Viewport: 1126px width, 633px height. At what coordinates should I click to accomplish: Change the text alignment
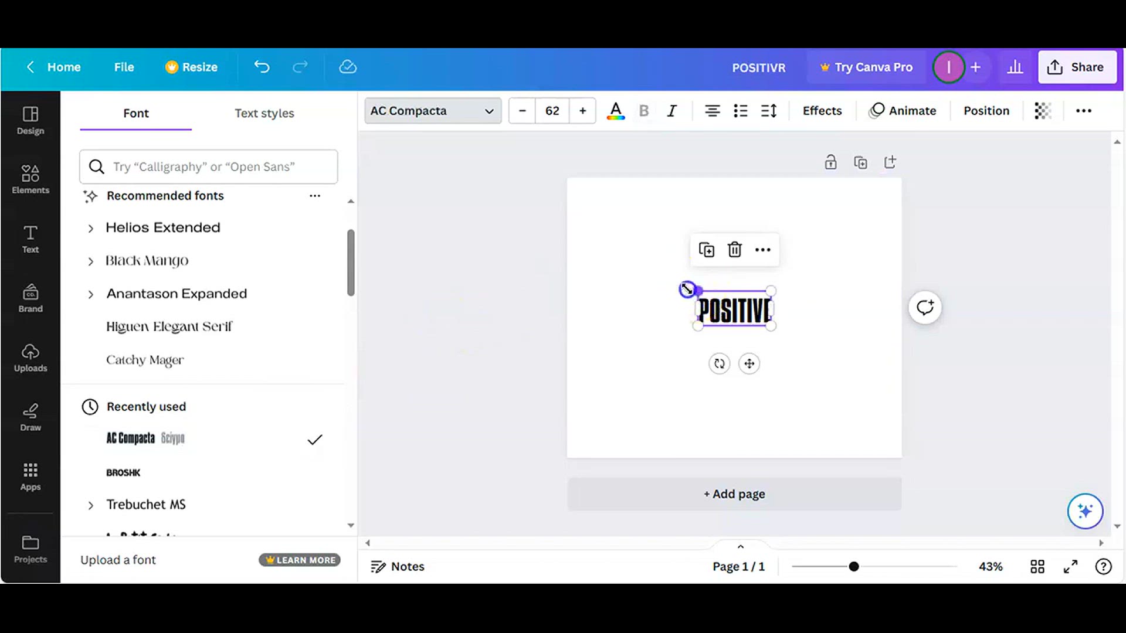[x=713, y=111]
